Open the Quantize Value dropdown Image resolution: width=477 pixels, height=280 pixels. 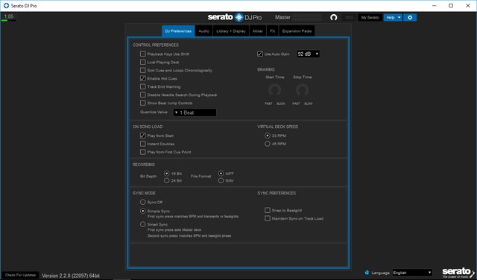click(195, 112)
